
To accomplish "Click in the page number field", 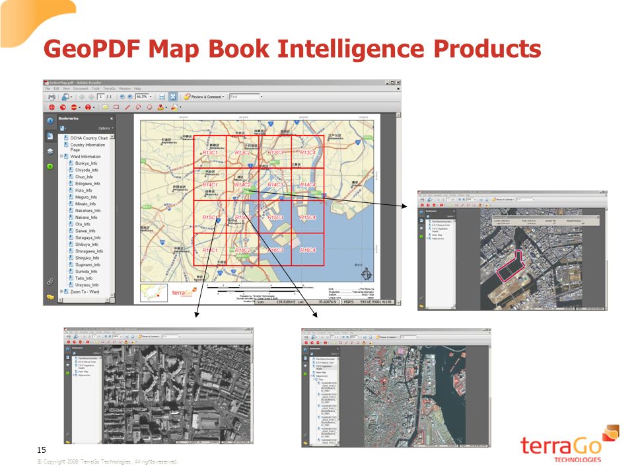I will tap(100, 97).
